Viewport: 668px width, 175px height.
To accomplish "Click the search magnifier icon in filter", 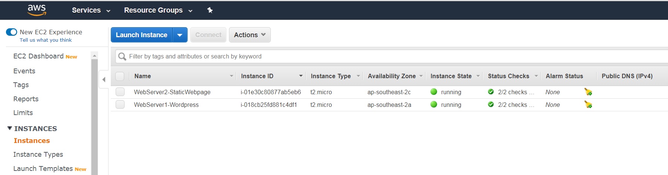I will (122, 57).
